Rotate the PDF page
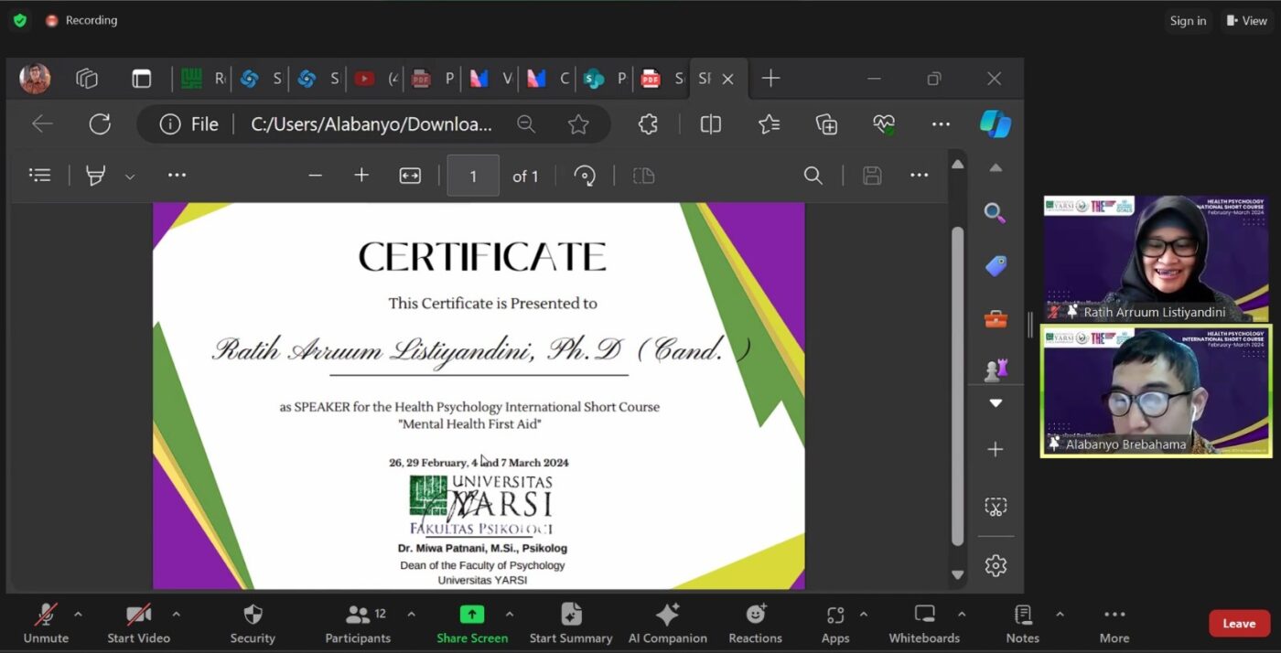1281x653 pixels. coord(585,176)
